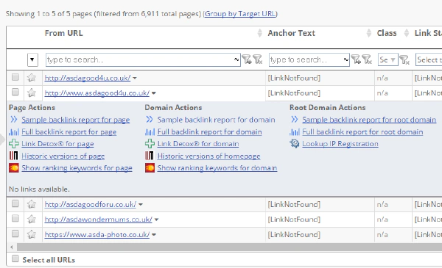Click the Link Detox for page plus icon
The width and height of the screenshot is (442, 268).
(14, 144)
